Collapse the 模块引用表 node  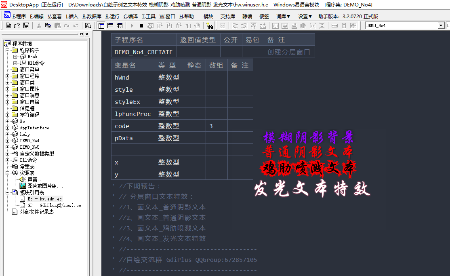coord(7,192)
